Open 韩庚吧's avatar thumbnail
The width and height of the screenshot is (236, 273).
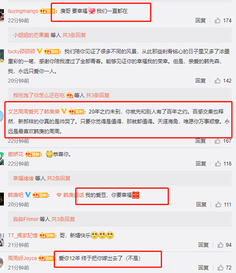pyautogui.click(x=2, y=199)
